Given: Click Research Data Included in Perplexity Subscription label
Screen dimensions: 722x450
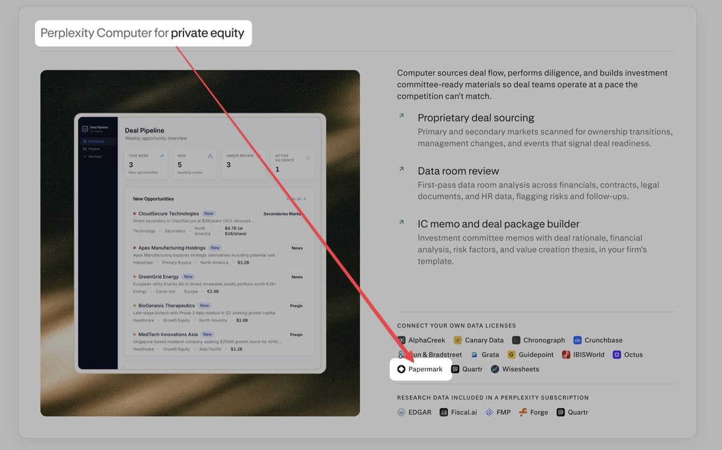Looking at the screenshot, I should 493,398.
